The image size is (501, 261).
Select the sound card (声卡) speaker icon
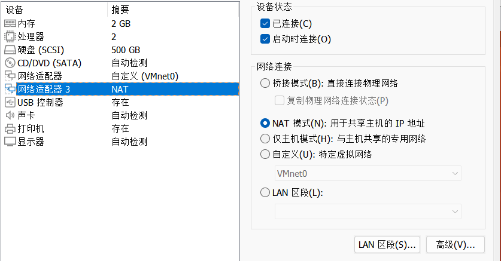pyautogui.click(x=10, y=115)
